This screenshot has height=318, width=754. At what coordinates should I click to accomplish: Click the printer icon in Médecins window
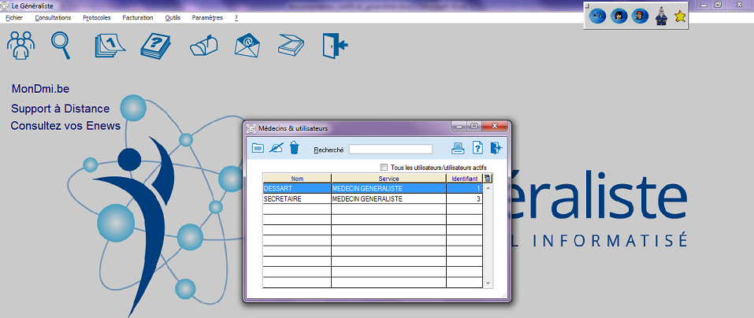458,148
